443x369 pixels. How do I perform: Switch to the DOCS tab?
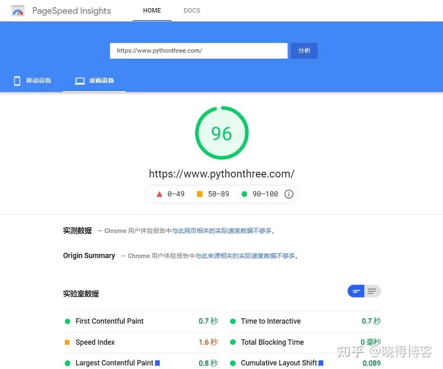pos(192,10)
